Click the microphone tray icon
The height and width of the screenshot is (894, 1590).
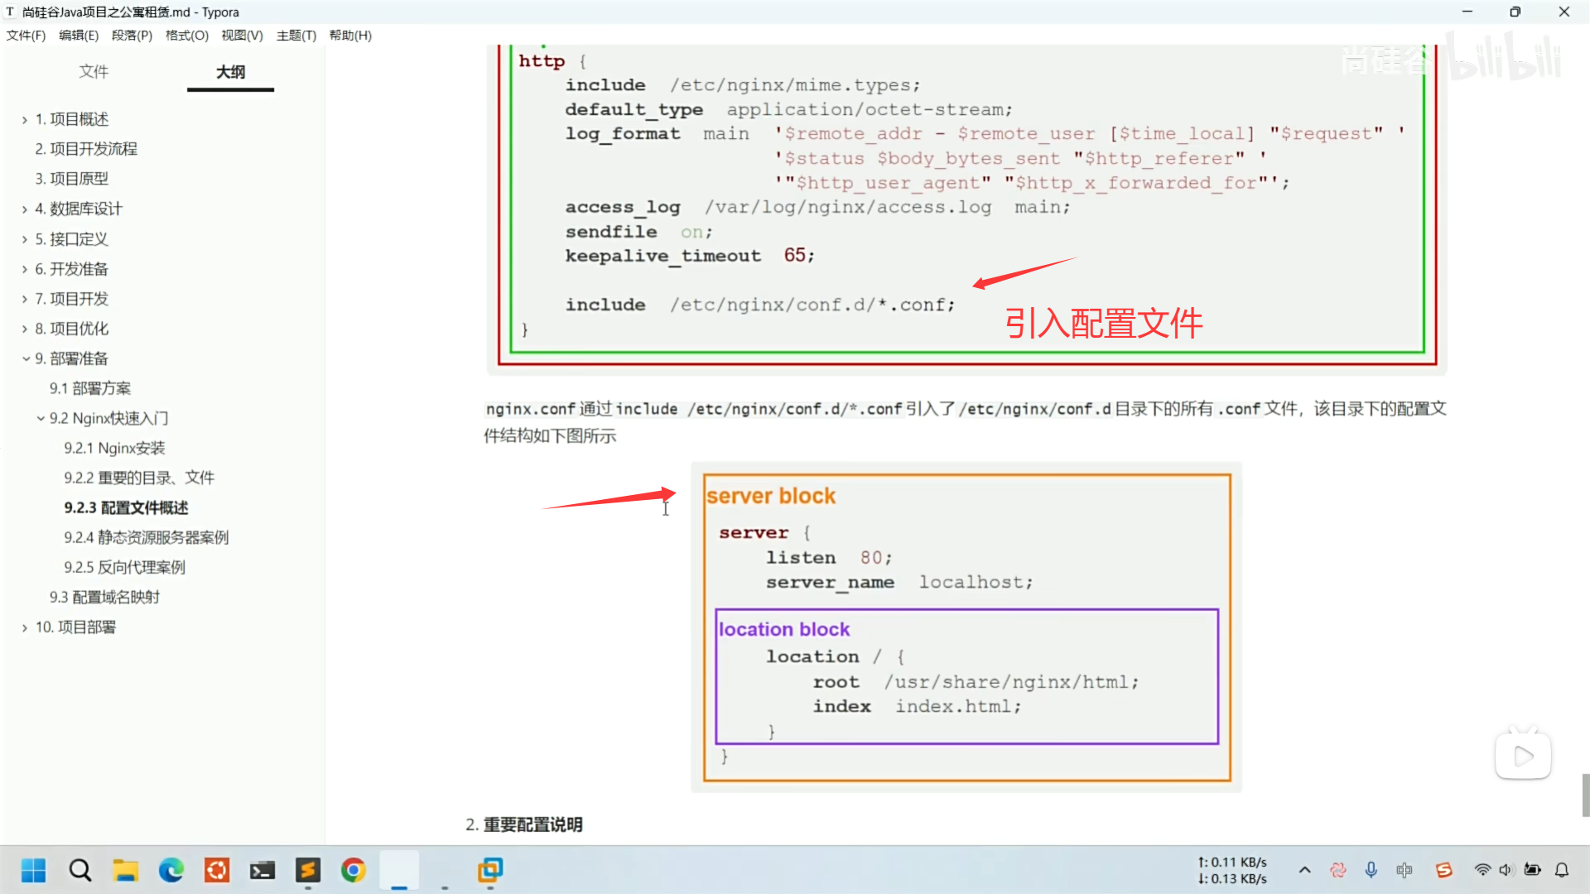[x=1371, y=870]
